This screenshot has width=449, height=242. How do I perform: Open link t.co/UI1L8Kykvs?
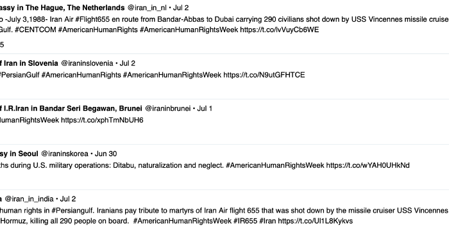click(x=316, y=221)
